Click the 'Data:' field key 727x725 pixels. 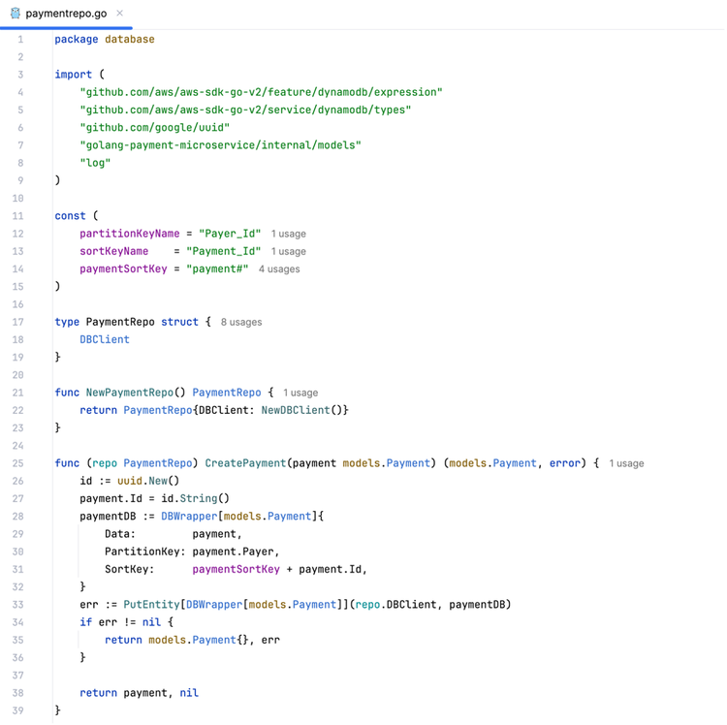120,534
